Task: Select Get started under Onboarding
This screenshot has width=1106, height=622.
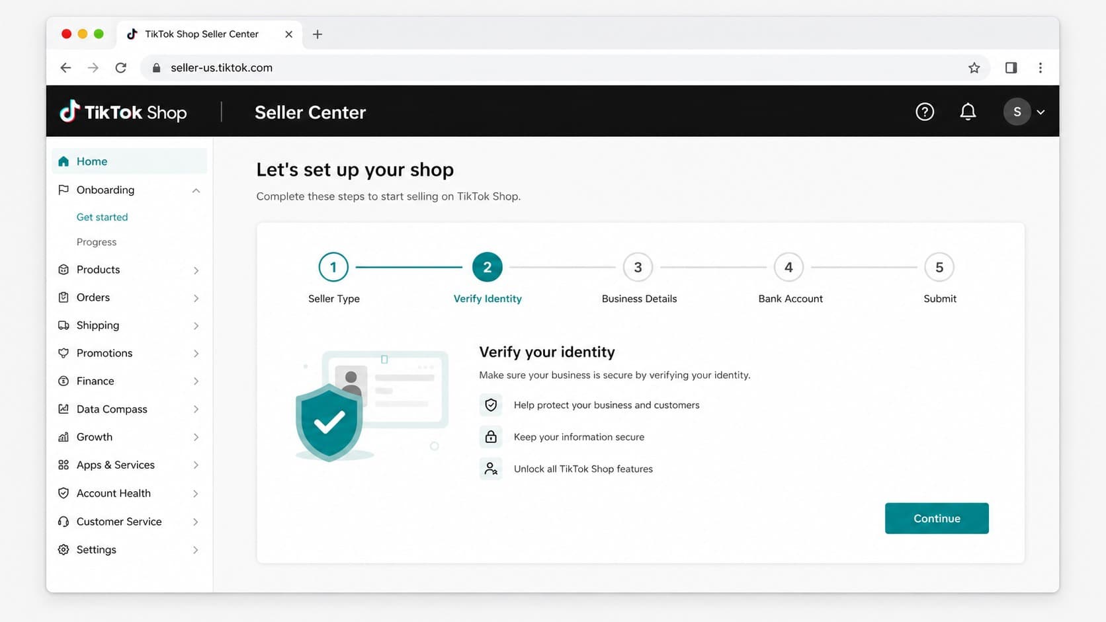Action: 102,217
